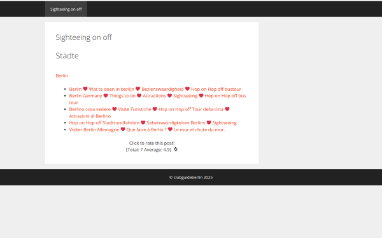Click the '© clubguideberlin 2025' footer text
Viewport: 382px width, 238px height.
coord(191,177)
